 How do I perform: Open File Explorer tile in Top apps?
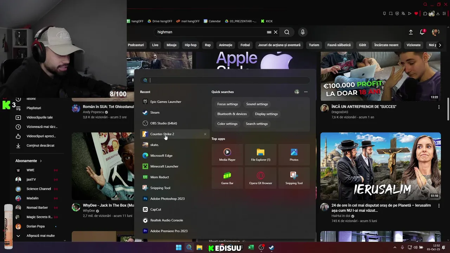pos(261,154)
